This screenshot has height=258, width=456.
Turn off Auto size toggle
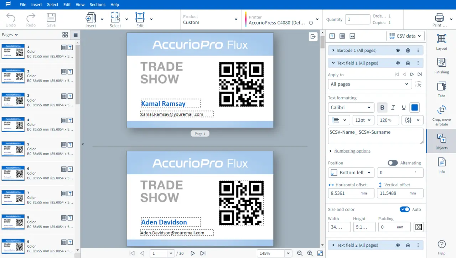pyautogui.click(x=405, y=209)
